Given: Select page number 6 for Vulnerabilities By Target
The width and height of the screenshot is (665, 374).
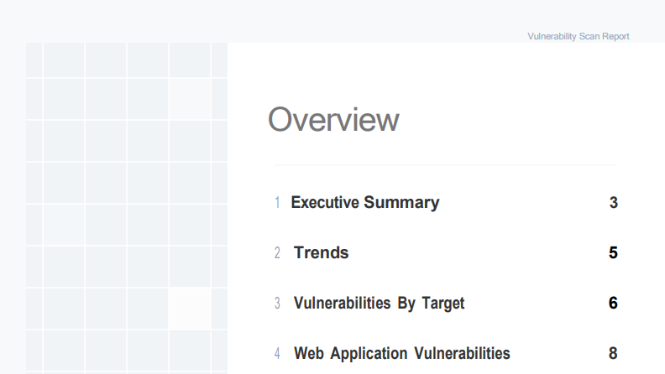Looking at the screenshot, I should (614, 304).
